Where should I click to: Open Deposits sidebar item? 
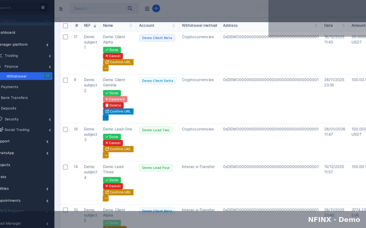point(9,109)
